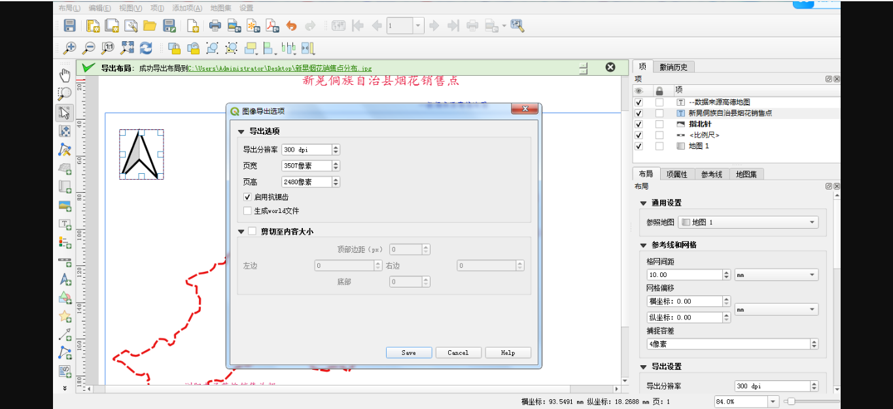Screen dimensions: 893x409
Task: Open the 添加项 menu
Action: [188, 8]
